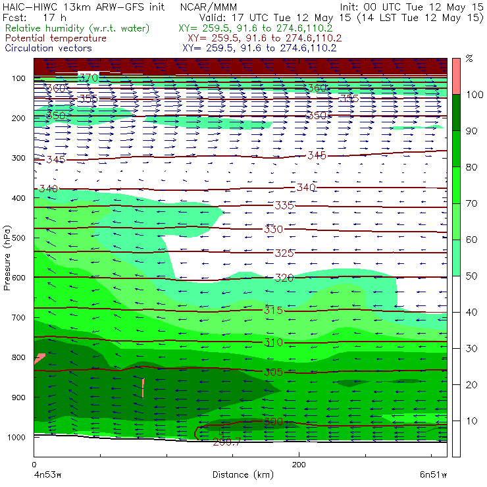Viewport: 487px width, 487px height.
Task: Click the '330' potential temperature contour label
Action: click(274, 229)
